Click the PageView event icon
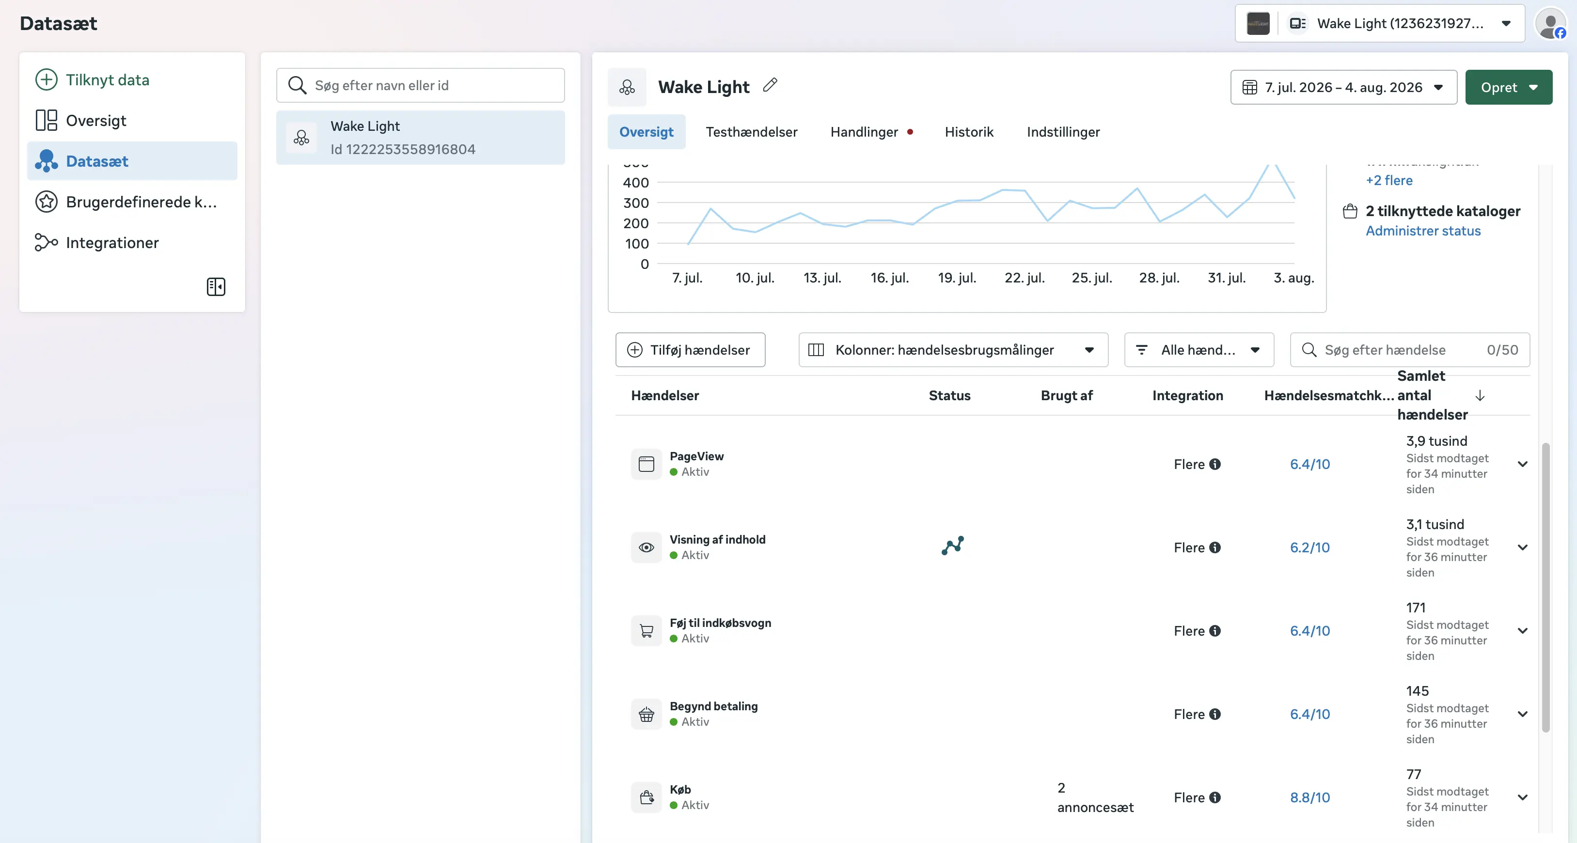This screenshot has width=1577, height=843. coord(646,464)
